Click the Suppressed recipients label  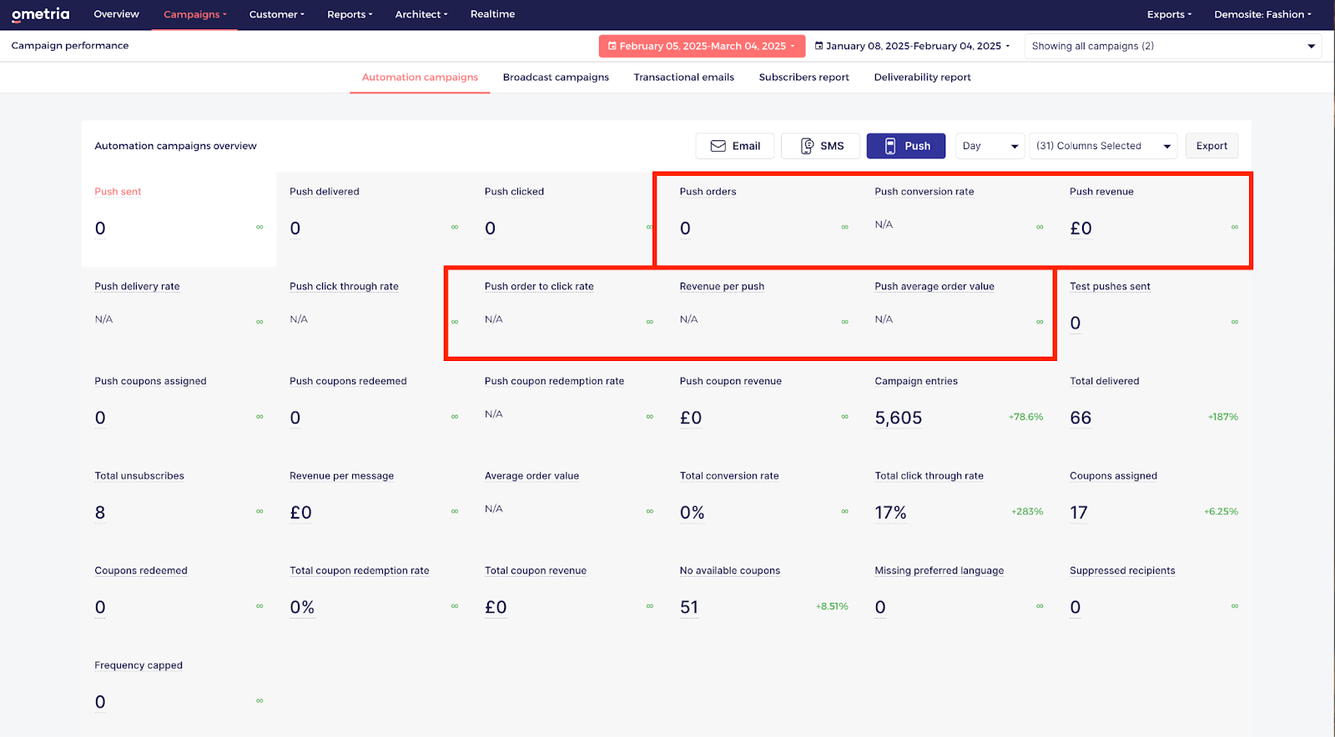(1122, 571)
